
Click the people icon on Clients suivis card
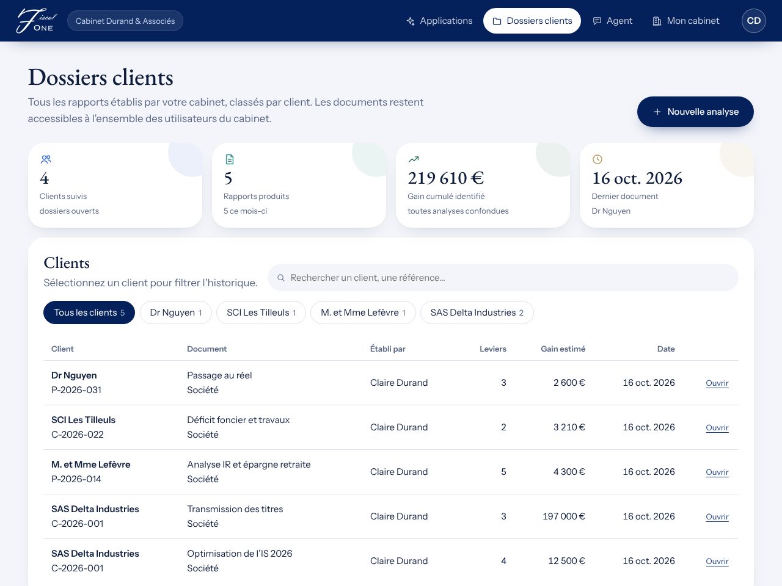pyautogui.click(x=46, y=159)
